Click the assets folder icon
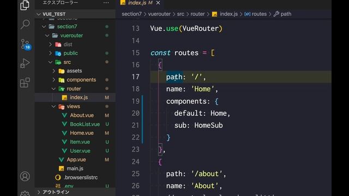This screenshot has height=196, width=349. tap(62, 71)
